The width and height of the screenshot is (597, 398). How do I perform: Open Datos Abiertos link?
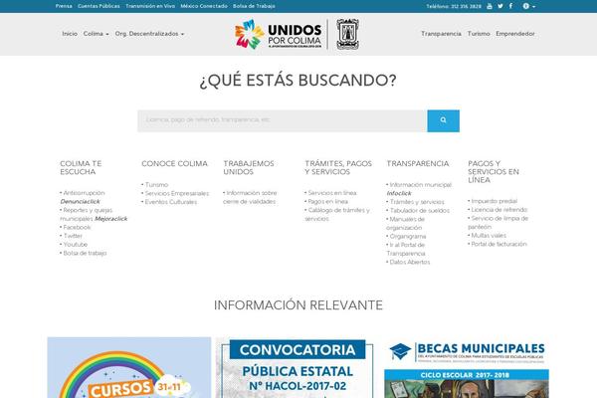point(410,262)
